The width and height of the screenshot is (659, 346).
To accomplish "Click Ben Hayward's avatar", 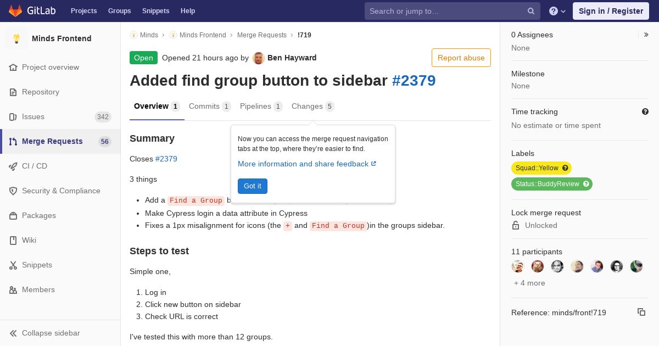I will (259, 58).
